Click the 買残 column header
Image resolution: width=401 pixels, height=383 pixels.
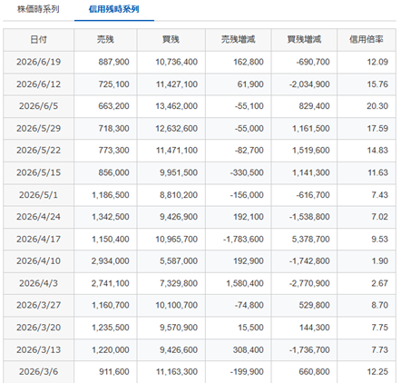[x=171, y=40]
